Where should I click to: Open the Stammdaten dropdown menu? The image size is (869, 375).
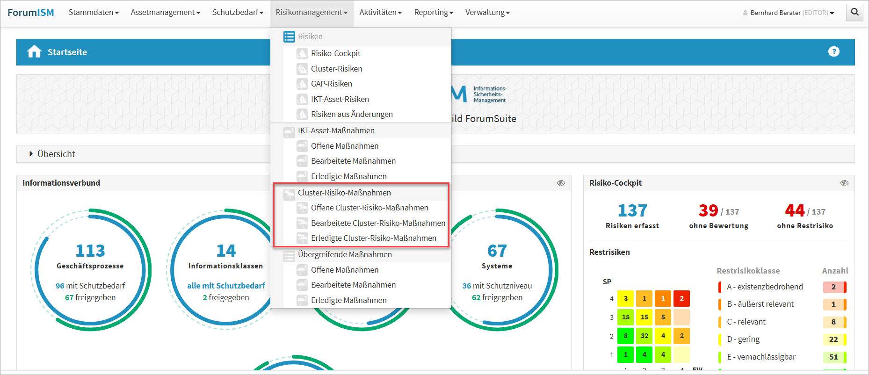pos(94,13)
